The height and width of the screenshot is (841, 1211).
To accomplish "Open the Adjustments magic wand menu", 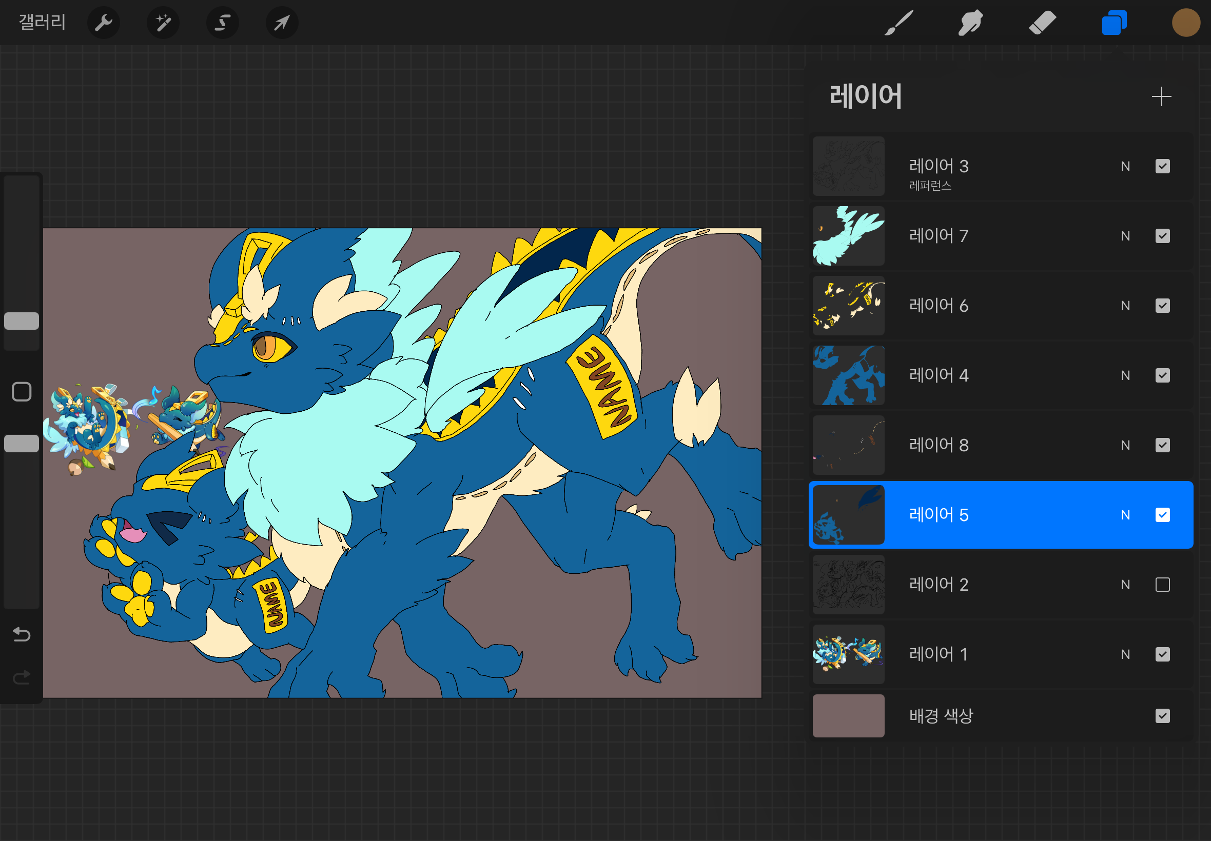I will tap(163, 23).
